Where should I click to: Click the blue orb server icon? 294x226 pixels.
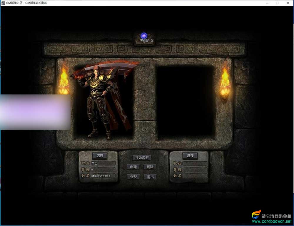click(x=144, y=36)
